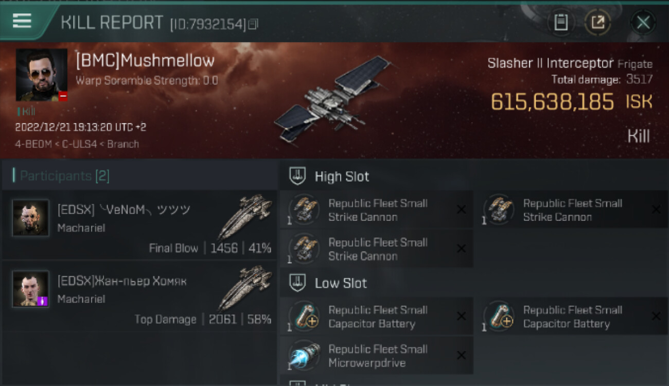The width and height of the screenshot is (669, 386).
Task: Share the kill report externally
Action: 597,22
